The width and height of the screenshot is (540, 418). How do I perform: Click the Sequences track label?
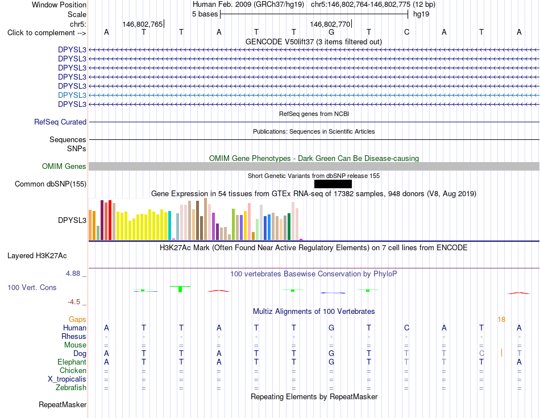tap(68, 139)
